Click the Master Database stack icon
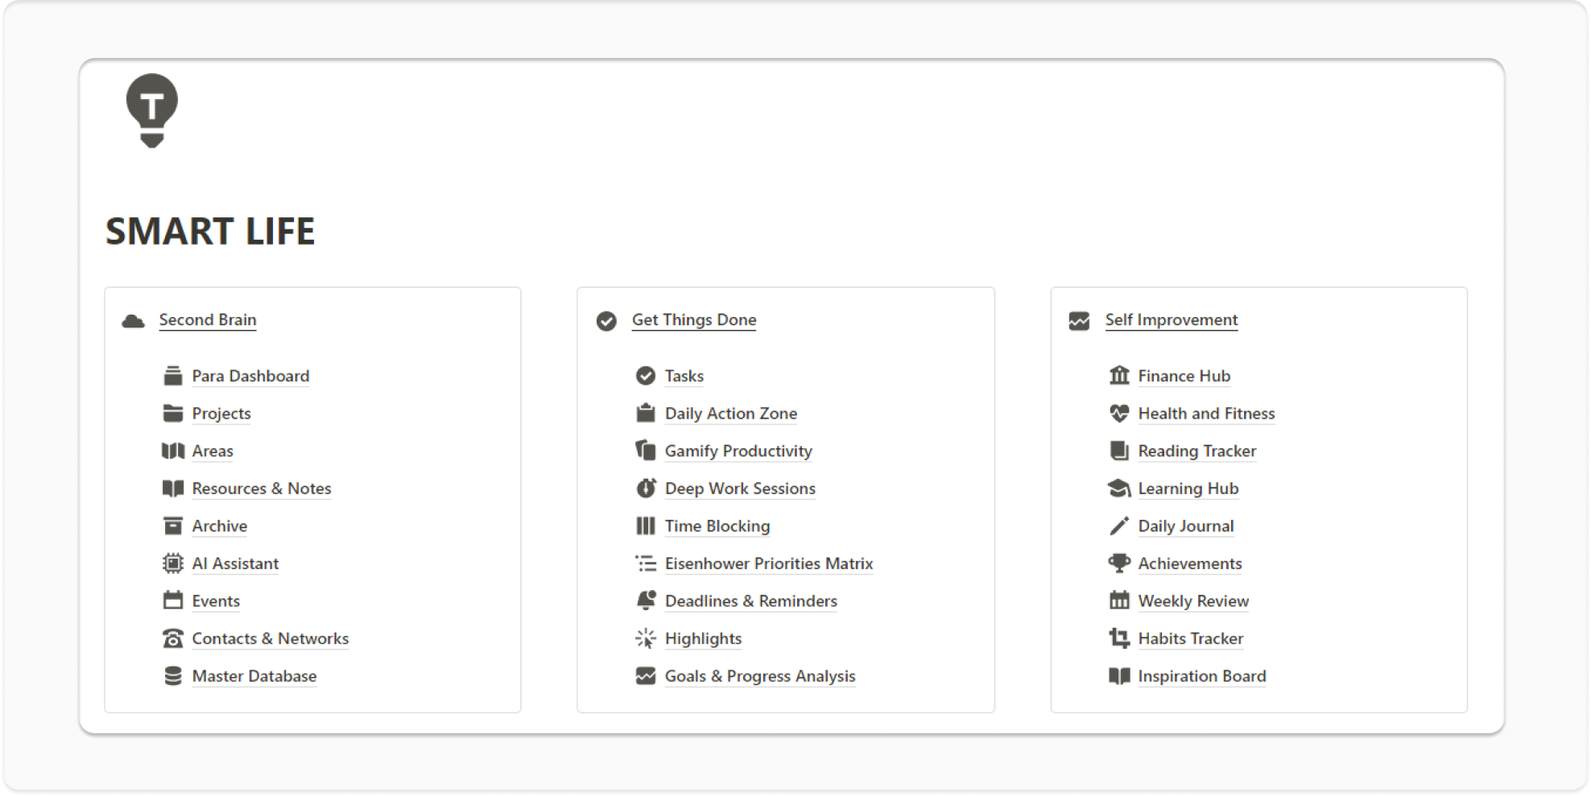Viewport: 1591px width, 796px height. pyautogui.click(x=172, y=676)
